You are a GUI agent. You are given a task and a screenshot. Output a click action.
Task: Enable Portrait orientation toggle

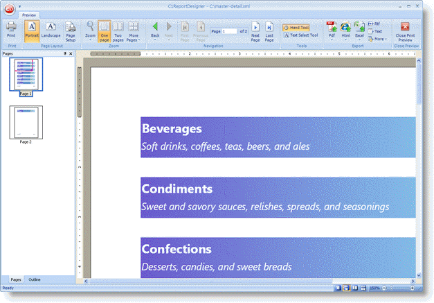pos(32,31)
